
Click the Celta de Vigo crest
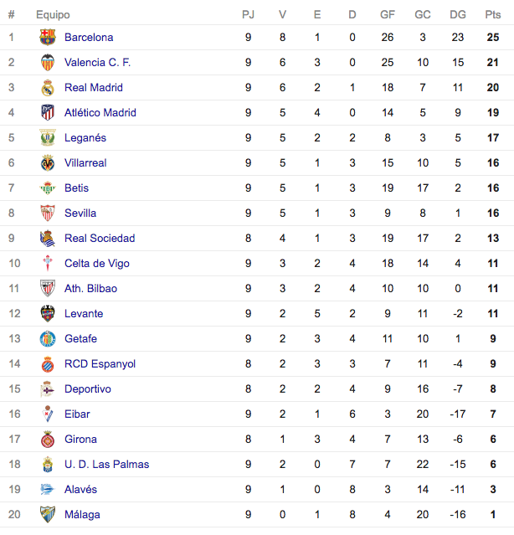coord(48,264)
